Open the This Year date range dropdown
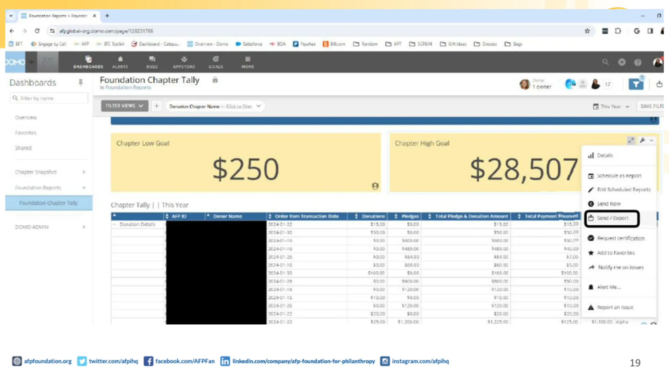 (x=611, y=107)
